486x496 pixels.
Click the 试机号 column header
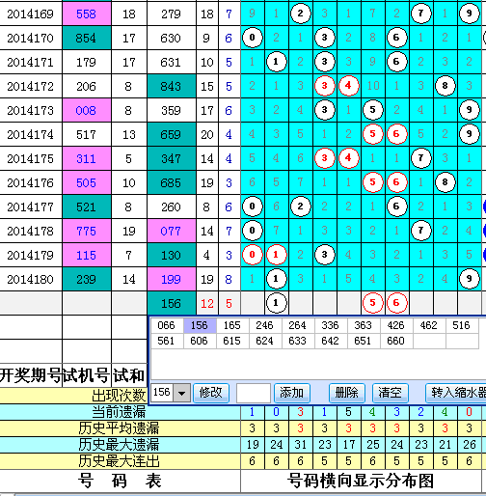pos(87,375)
